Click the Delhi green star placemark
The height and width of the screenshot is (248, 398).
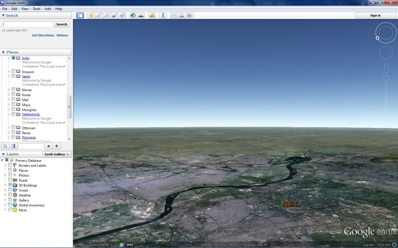click(278, 202)
